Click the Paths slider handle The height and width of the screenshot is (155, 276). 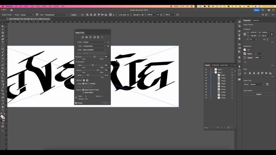click(x=93, y=65)
